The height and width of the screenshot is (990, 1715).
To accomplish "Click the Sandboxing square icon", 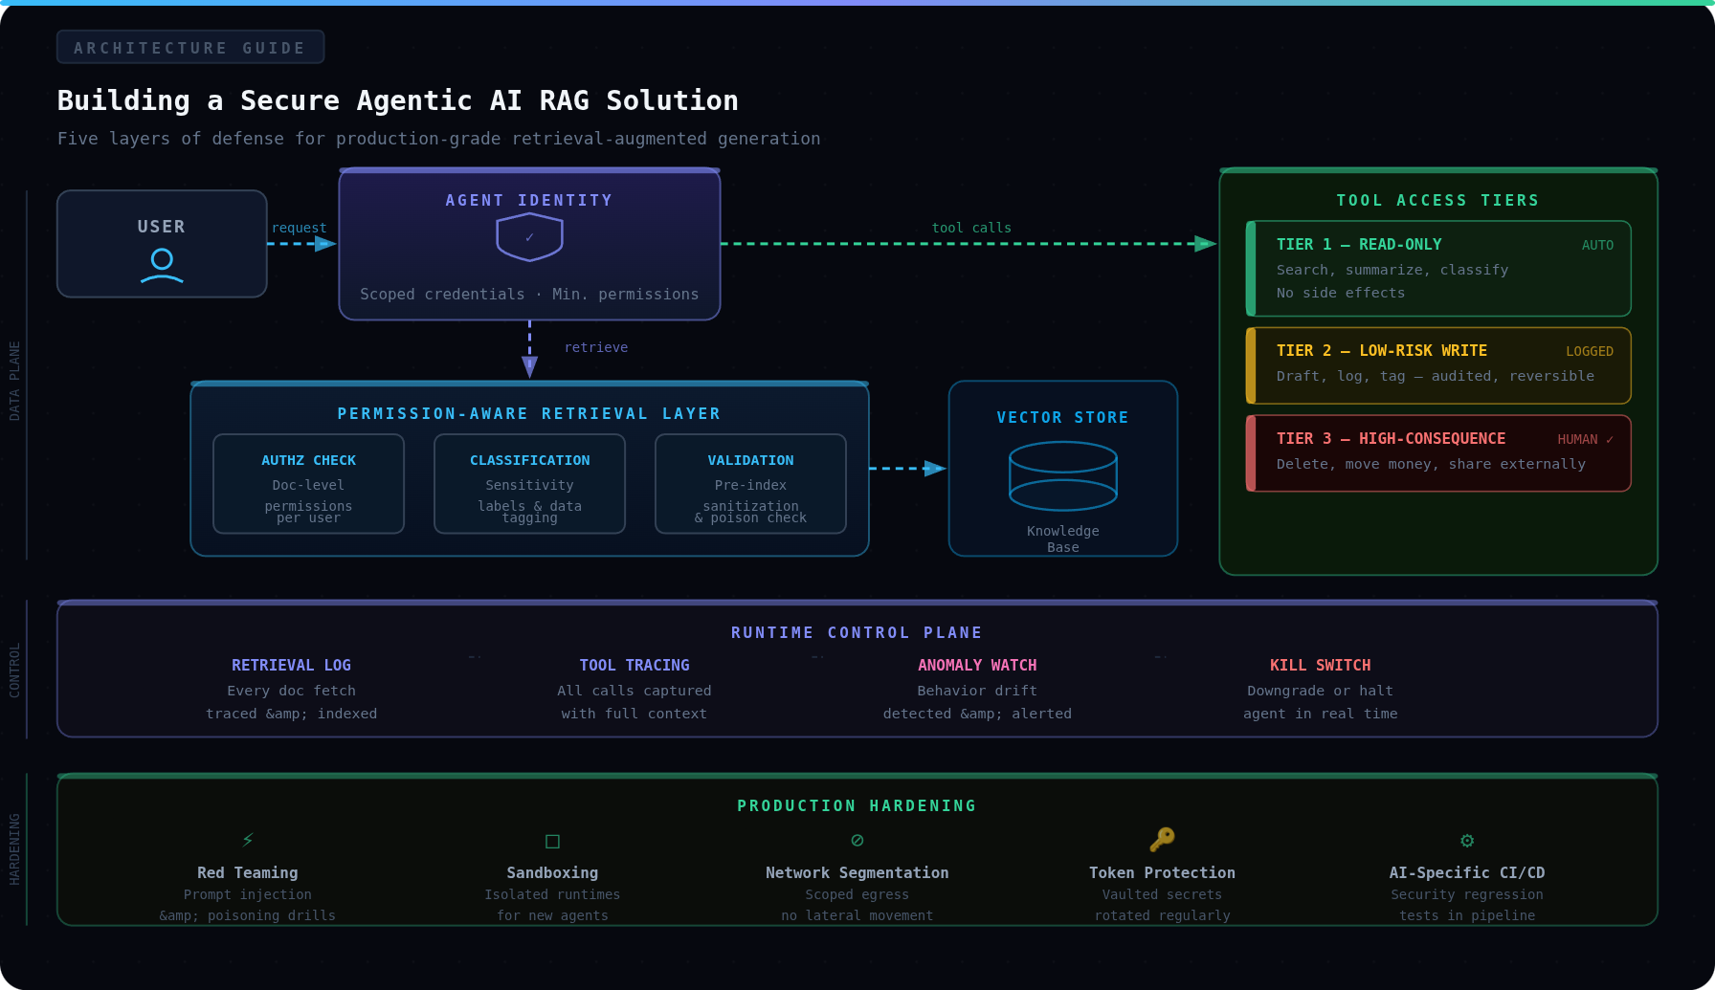I will [x=552, y=841].
